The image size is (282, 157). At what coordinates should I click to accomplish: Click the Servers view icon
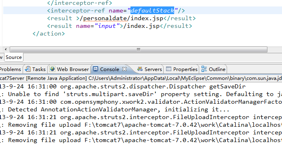click(140, 69)
